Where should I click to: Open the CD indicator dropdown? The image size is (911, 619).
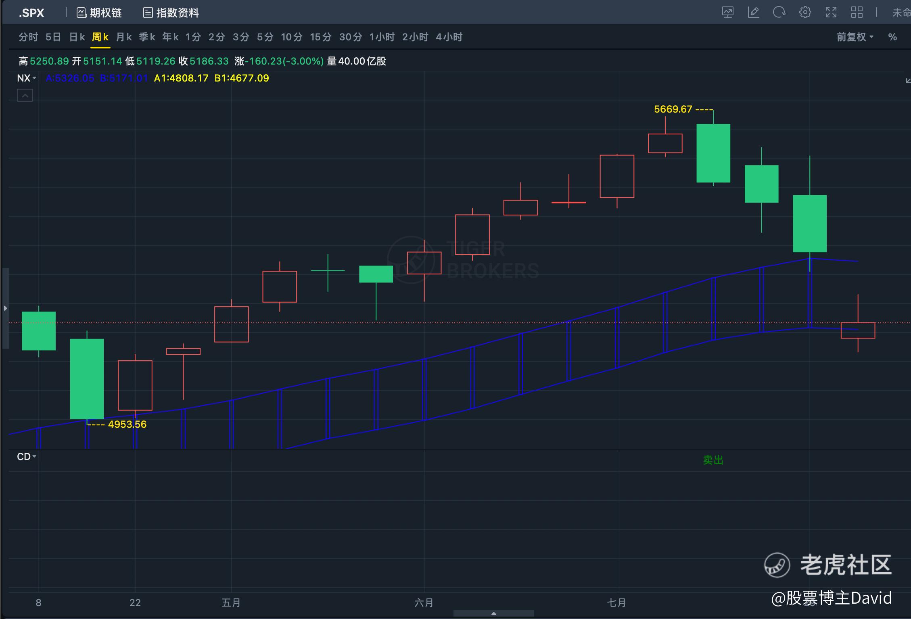(27, 457)
